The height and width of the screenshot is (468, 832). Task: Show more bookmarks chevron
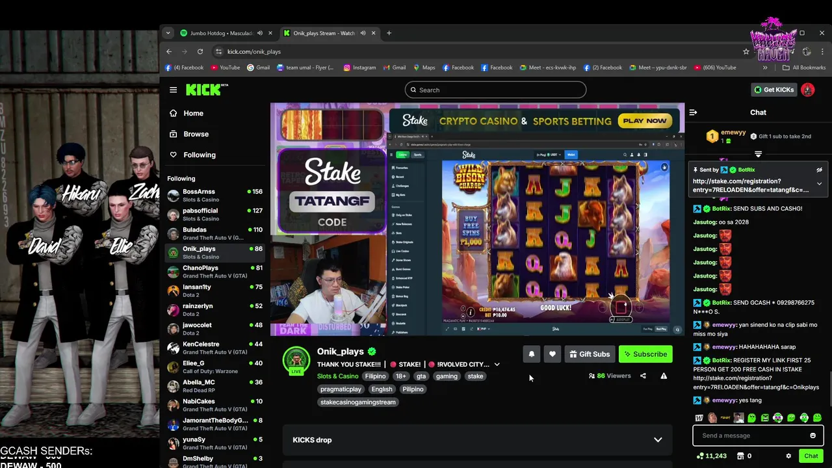click(765, 68)
